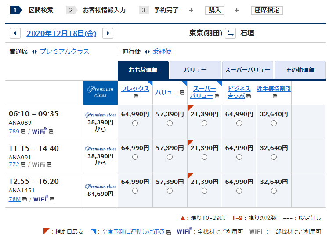Open popup icon after 空席予測に連動した運賃 legend
The height and width of the screenshot is (241, 329).
(x=169, y=232)
